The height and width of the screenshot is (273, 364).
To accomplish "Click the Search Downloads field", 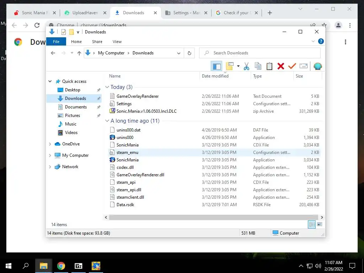I will tap(260, 53).
